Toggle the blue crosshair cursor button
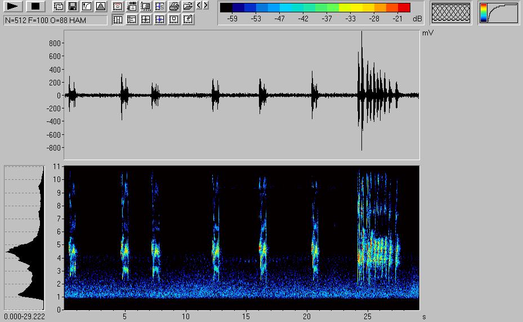 (x=160, y=20)
